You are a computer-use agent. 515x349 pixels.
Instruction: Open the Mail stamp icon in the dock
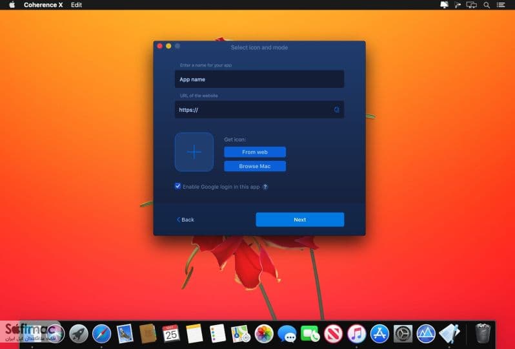(x=125, y=333)
